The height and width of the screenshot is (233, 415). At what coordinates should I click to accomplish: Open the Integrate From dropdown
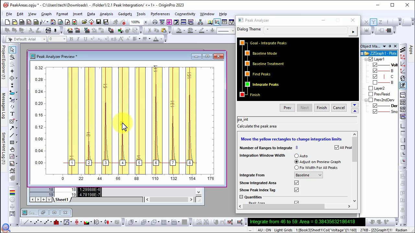coord(308,175)
